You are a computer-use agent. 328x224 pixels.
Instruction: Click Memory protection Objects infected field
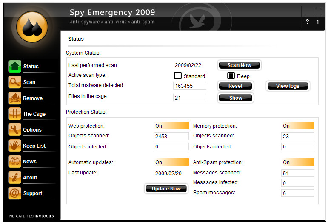(298, 146)
